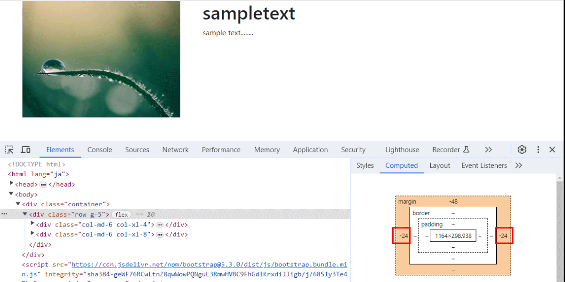
Task: Click the three-dot actions icon beside row g-5
Action: pos(5,214)
